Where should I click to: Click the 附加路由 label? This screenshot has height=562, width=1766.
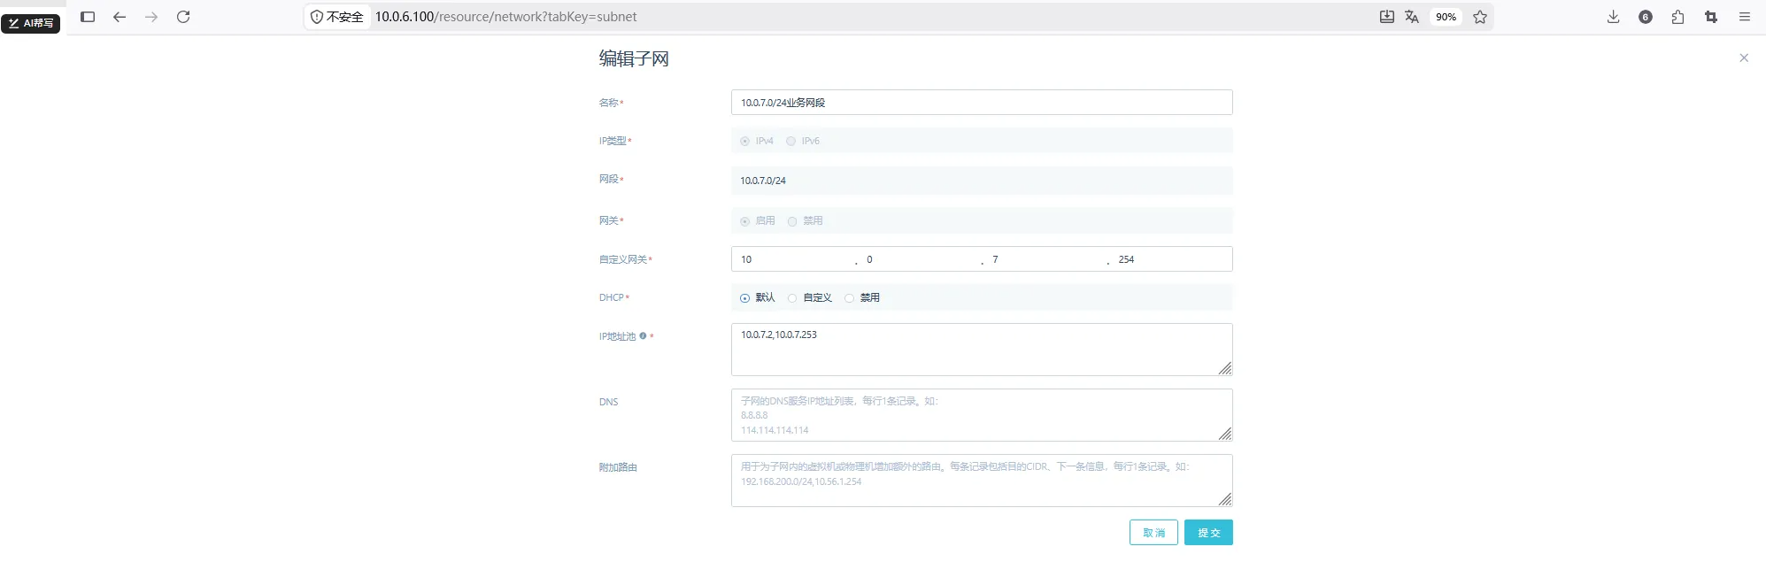pos(618,467)
